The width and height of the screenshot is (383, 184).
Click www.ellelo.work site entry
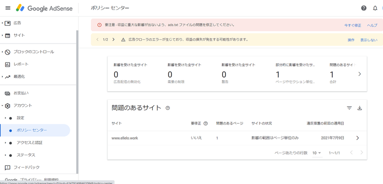pos(125,138)
